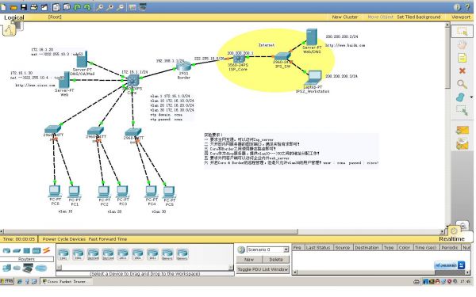Save the network with the floppy icon
Image resolution: width=476 pixels, height=297 pixels.
pyautogui.click(x=23, y=7)
